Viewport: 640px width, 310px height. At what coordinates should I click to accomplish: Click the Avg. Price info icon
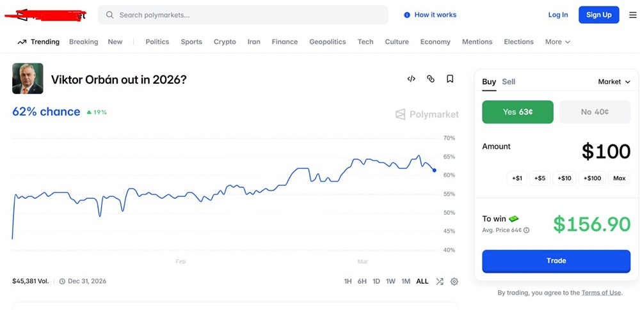coord(527,230)
